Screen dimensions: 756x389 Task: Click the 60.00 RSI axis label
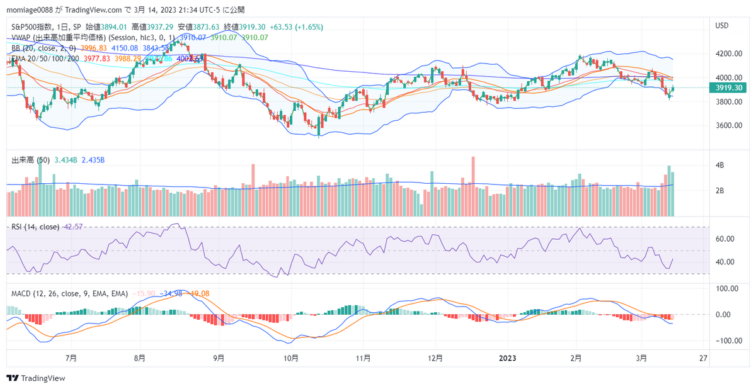[725, 239]
